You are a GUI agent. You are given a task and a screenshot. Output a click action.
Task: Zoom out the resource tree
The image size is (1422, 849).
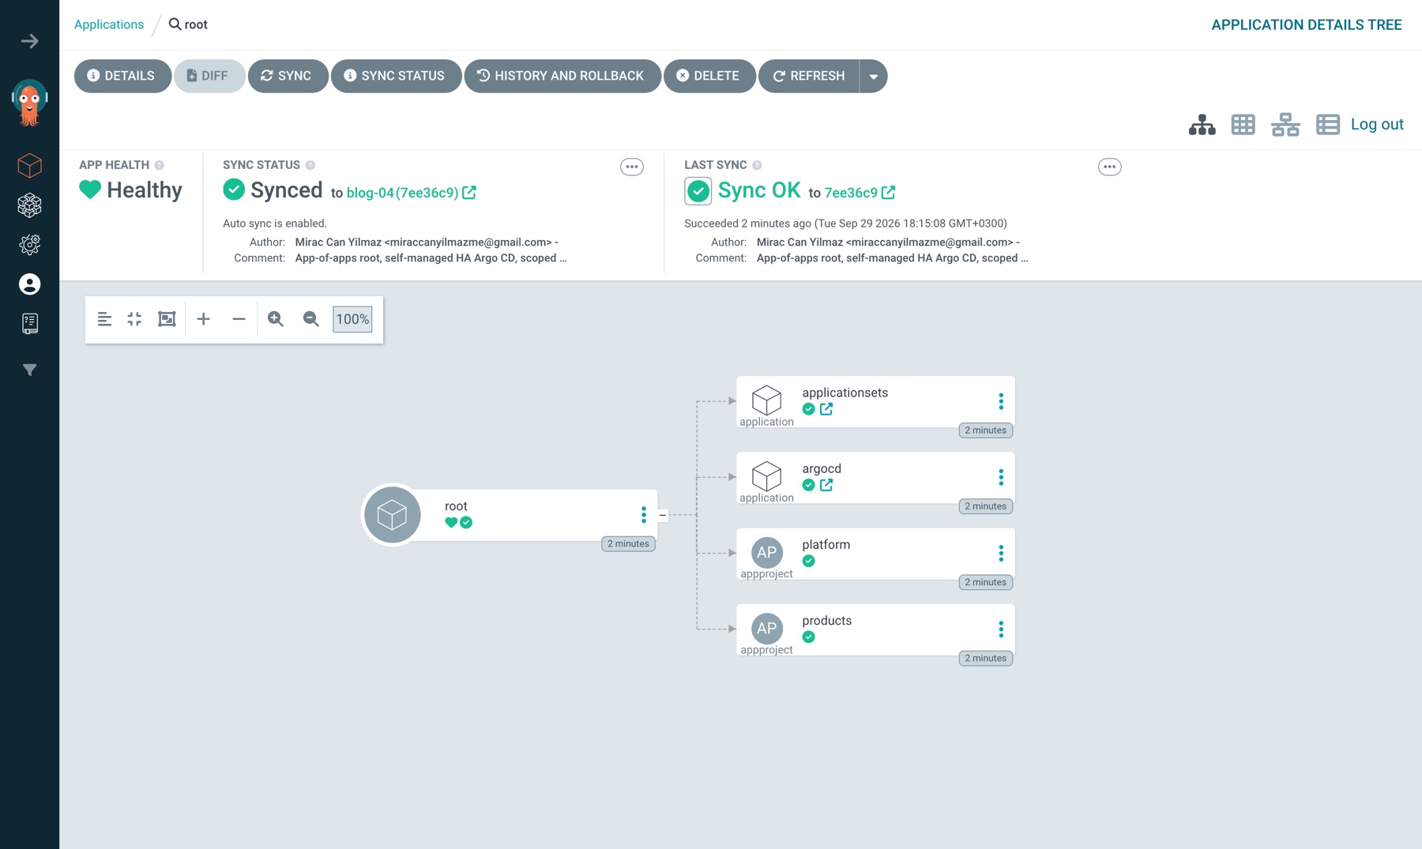[x=310, y=319]
